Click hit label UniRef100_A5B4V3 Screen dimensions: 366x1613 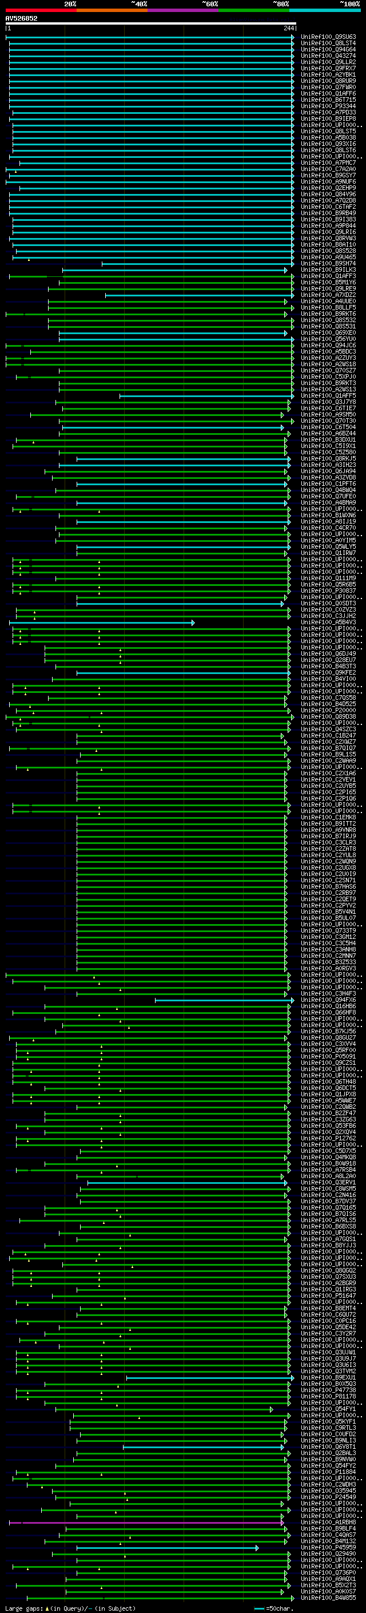[x=328, y=623]
